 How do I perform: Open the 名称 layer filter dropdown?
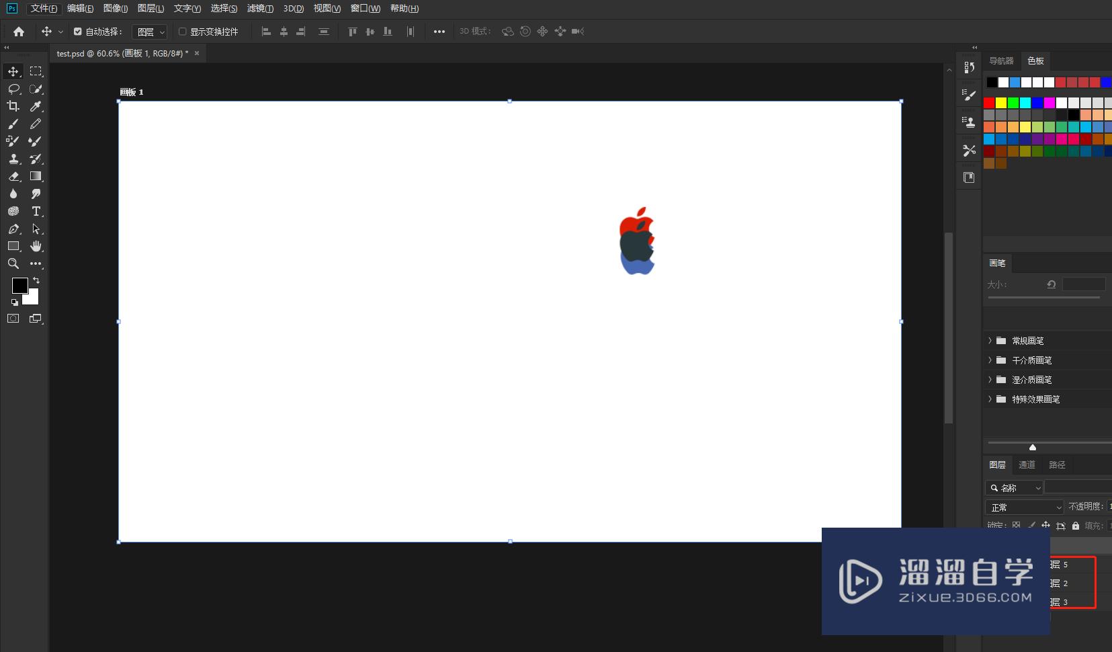1014,488
